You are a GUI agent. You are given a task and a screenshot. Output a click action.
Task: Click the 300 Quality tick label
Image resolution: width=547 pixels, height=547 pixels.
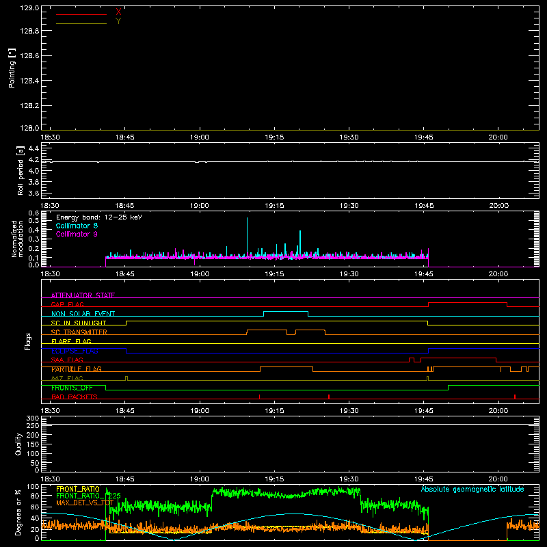point(33,418)
